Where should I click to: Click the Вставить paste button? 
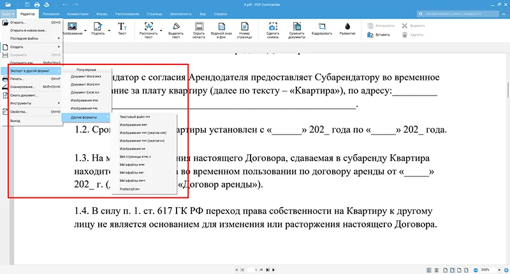click(379, 35)
